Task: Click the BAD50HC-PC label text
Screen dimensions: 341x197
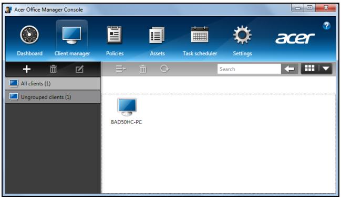Action: click(x=126, y=122)
